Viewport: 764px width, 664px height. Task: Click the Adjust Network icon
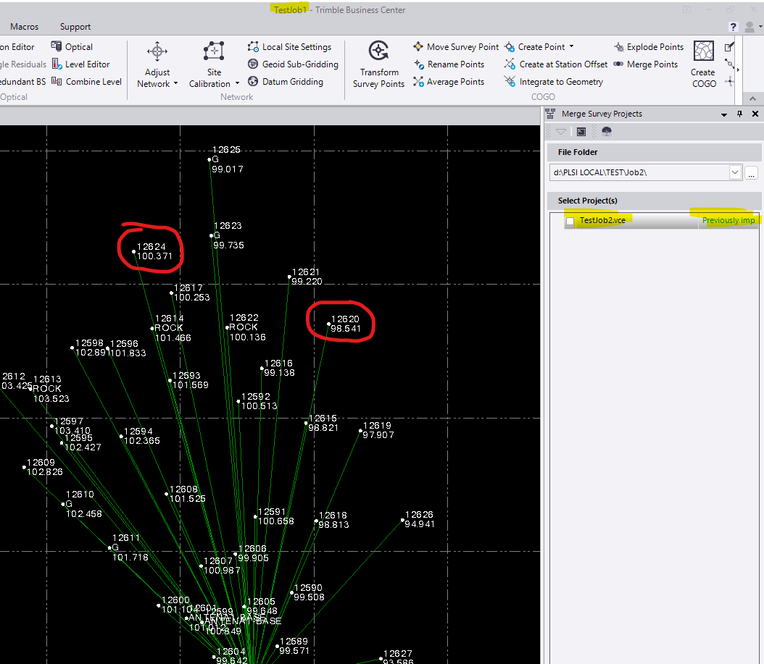pos(157,53)
